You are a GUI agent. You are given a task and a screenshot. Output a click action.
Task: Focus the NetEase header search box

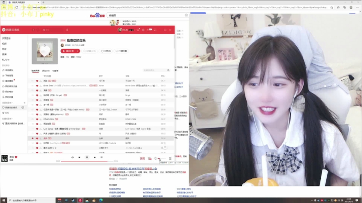click(53, 30)
